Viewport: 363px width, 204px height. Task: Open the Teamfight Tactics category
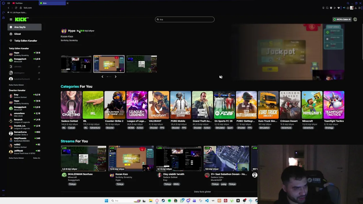coord(334,105)
